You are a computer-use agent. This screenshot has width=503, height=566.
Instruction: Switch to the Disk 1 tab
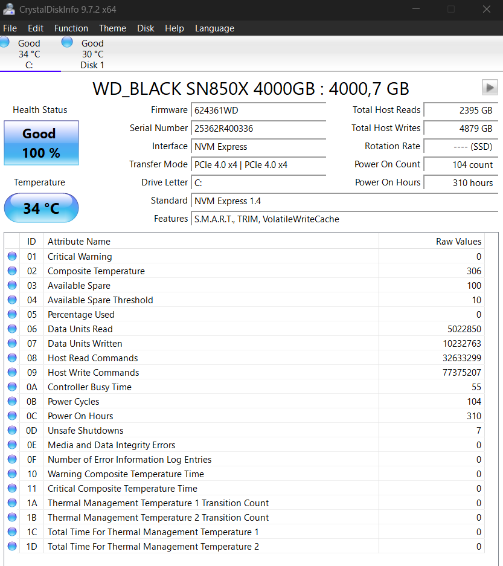pos(92,54)
